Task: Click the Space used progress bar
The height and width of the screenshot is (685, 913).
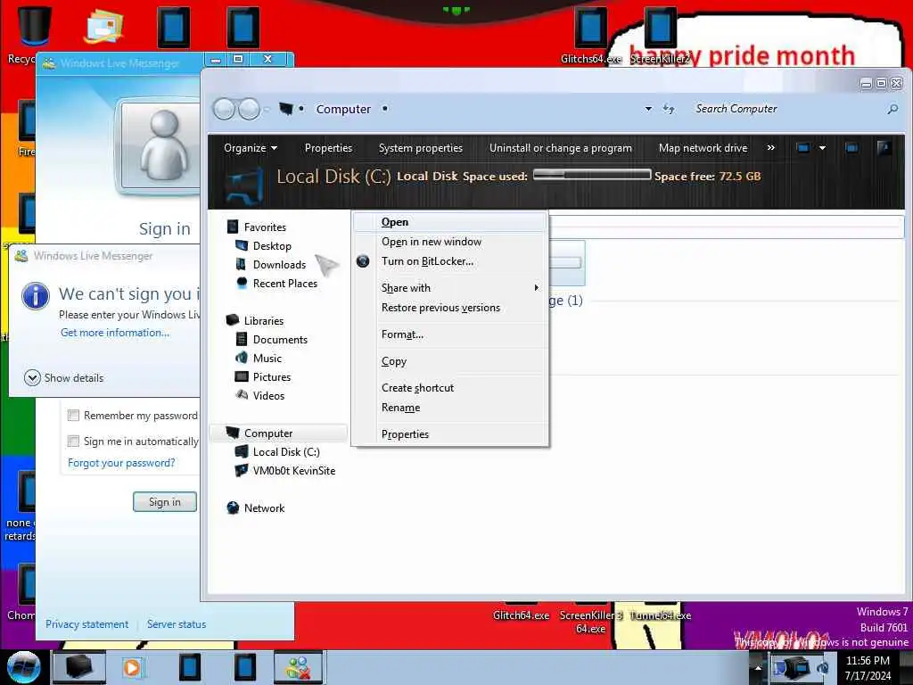Action: point(592,175)
